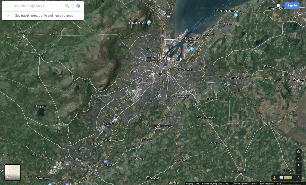
Task: Zoom in with the plus button
Action: [x=299, y=165]
